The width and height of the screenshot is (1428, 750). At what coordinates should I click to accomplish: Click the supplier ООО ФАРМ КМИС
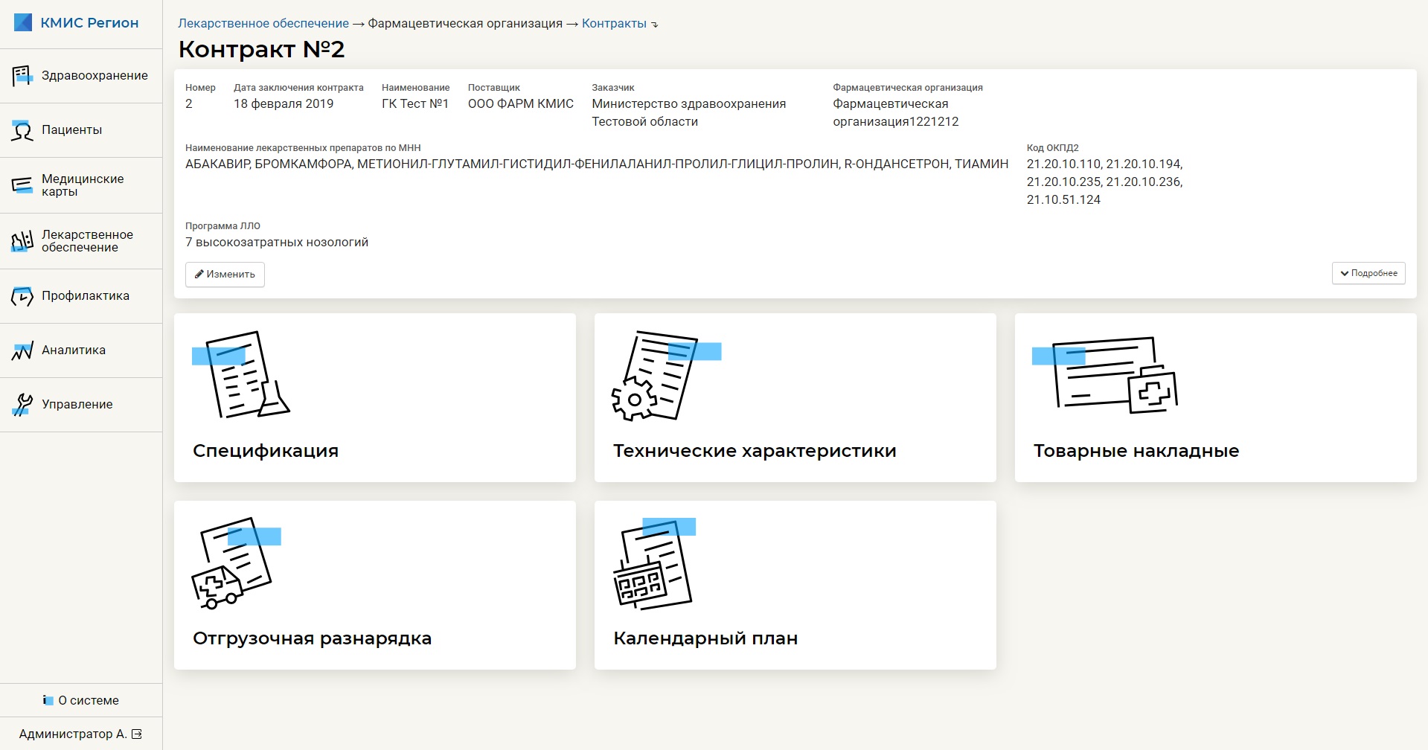pyautogui.click(x=521, y=104)
